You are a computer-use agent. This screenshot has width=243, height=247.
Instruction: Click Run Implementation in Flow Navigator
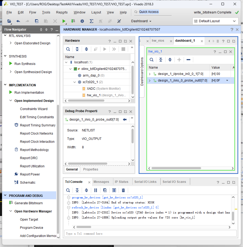(29, 92)
